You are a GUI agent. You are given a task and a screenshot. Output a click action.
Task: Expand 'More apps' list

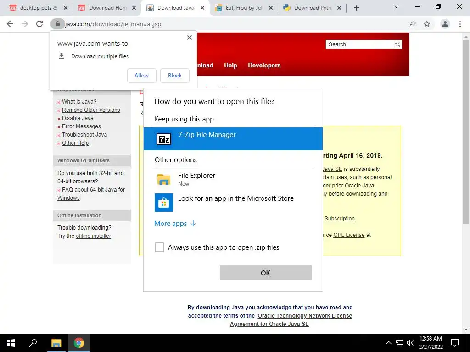coord(175,224)
